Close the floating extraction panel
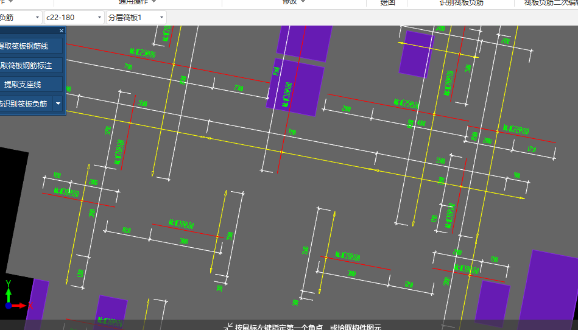Viewport: 578px width, 330px height. click(x=62, y=30)
